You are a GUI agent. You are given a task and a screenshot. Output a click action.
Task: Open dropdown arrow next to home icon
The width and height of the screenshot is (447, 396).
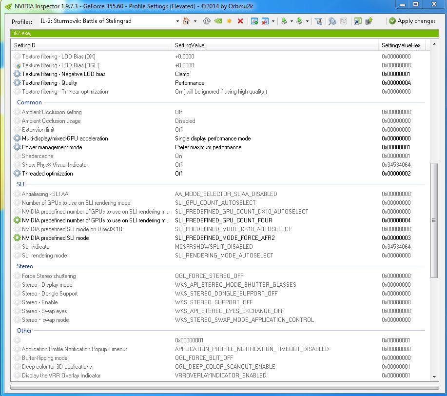(195, 21)
